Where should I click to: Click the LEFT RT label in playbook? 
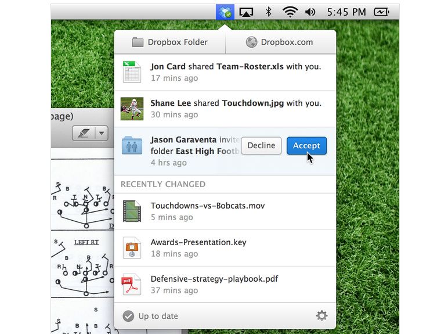point(86,242)
